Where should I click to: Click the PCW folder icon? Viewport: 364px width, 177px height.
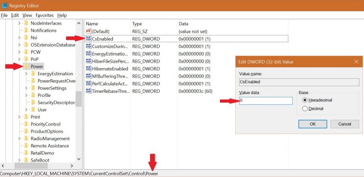(x=26, y=52)
